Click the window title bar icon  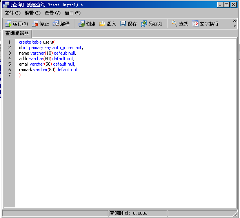pyautogui.click(x=6, y=5)
